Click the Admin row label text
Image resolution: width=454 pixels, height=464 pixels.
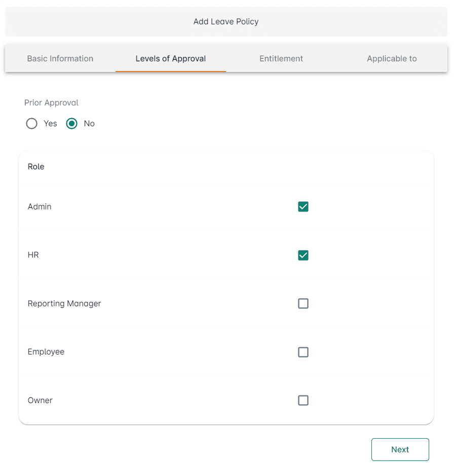pyautogui.click(x=40, y=206)
